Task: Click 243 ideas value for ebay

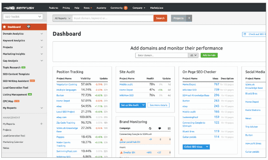Action: click(x=217, y=106)
